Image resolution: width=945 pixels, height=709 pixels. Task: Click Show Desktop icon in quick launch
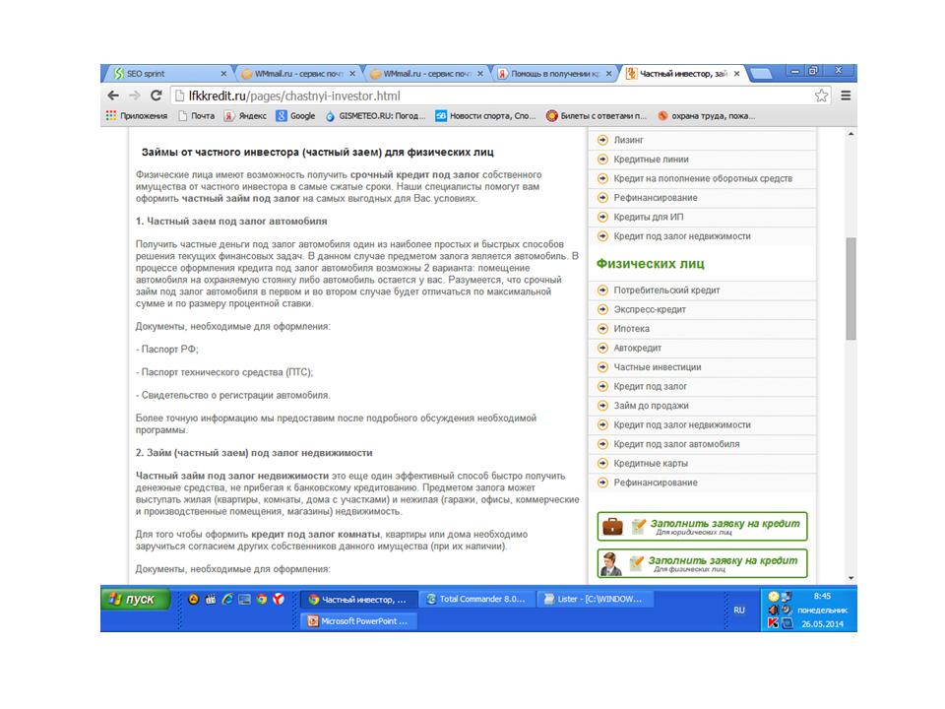[244, 600]
